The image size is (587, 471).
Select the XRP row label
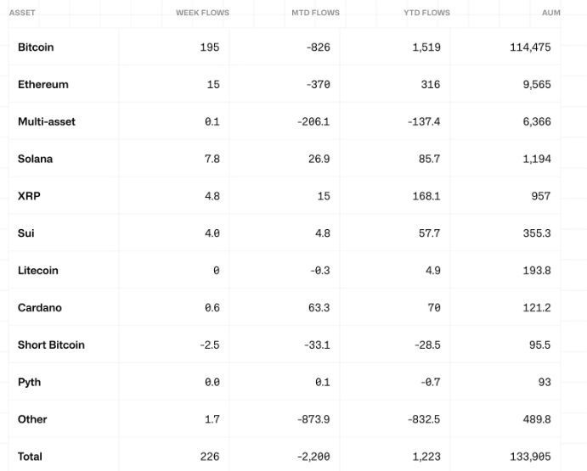pyautogui.click(x=29, y=196)
